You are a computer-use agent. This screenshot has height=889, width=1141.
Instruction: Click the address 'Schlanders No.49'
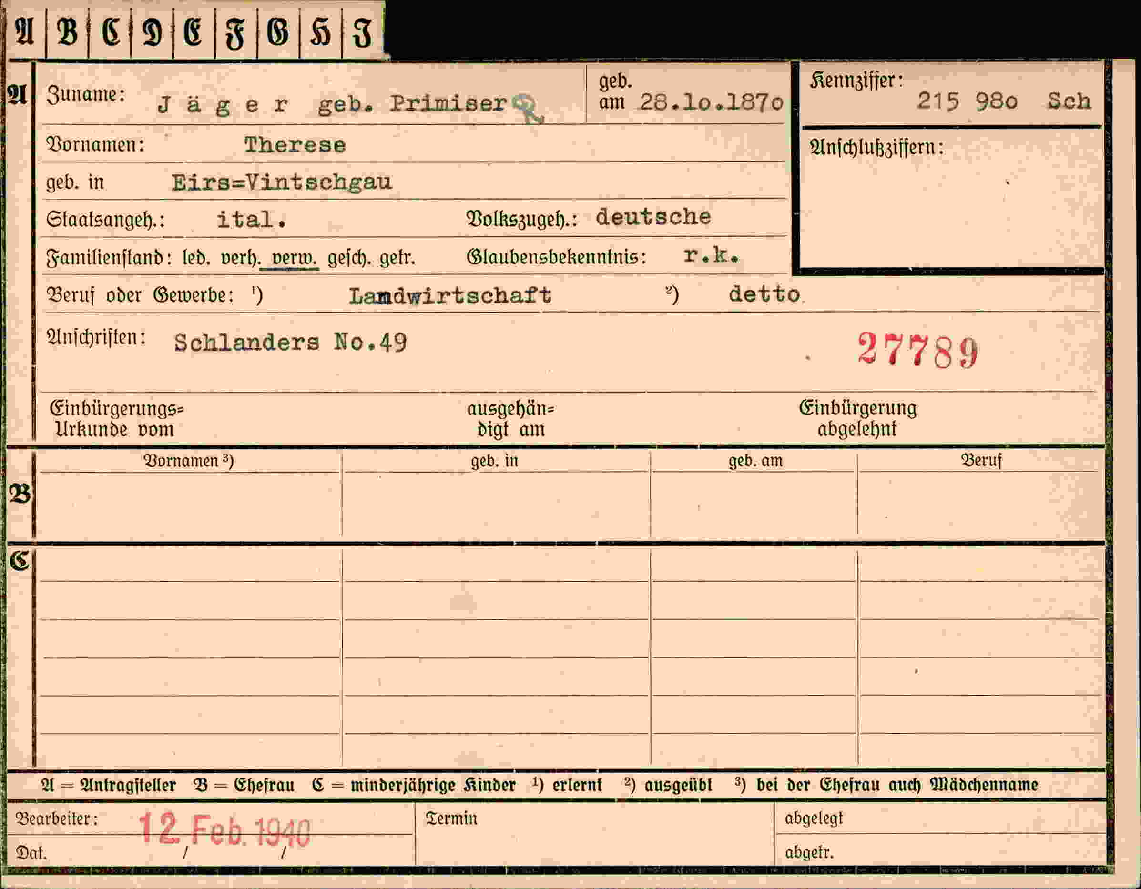290,343
